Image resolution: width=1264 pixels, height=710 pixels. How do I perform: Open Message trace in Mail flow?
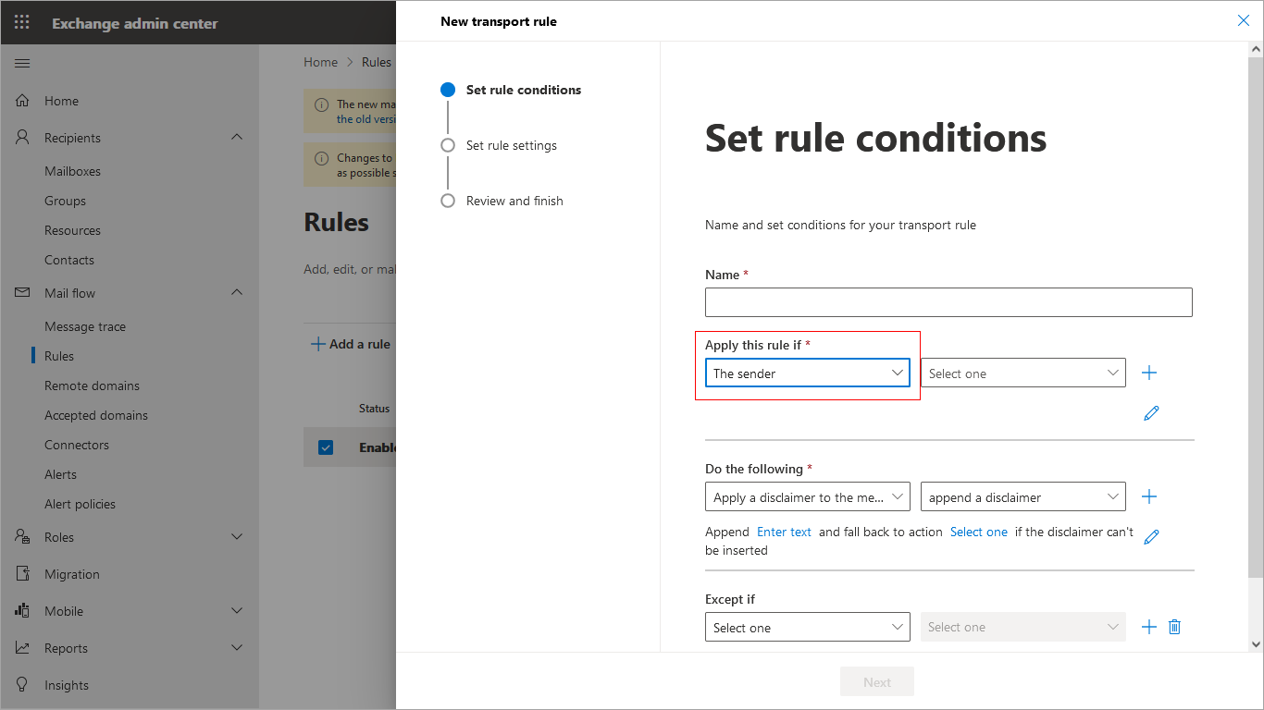(x=85, y=326)
